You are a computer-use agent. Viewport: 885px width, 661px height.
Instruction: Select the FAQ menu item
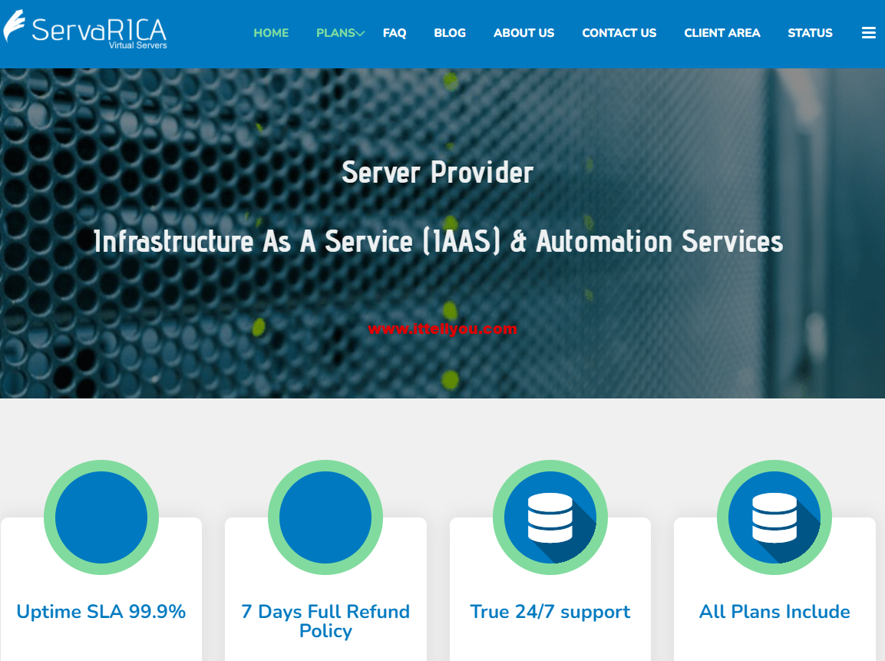point(395,32)
